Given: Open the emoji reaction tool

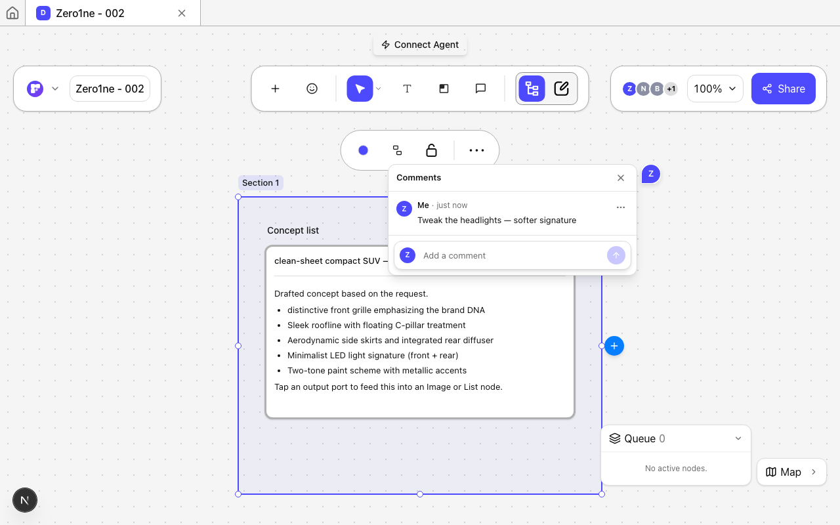Looking at the screenshot, I should (312, 89).
